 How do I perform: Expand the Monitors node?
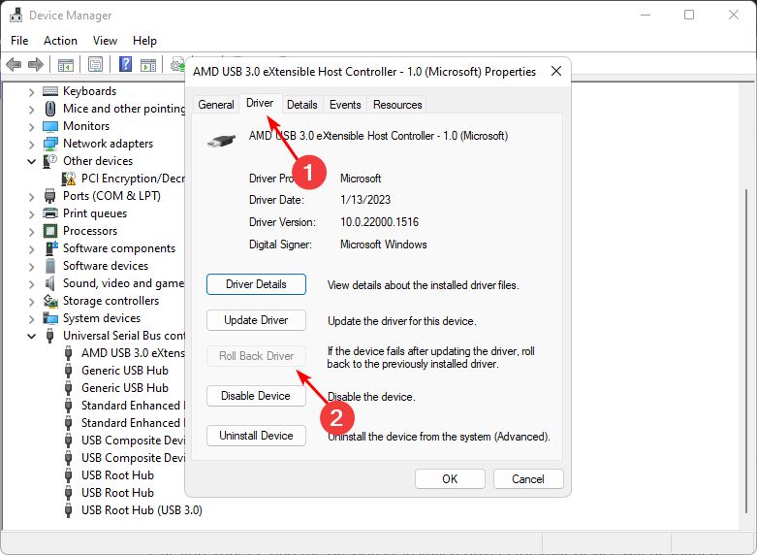pos(31,127)
